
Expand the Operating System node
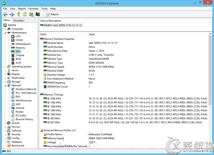[5, 67]
